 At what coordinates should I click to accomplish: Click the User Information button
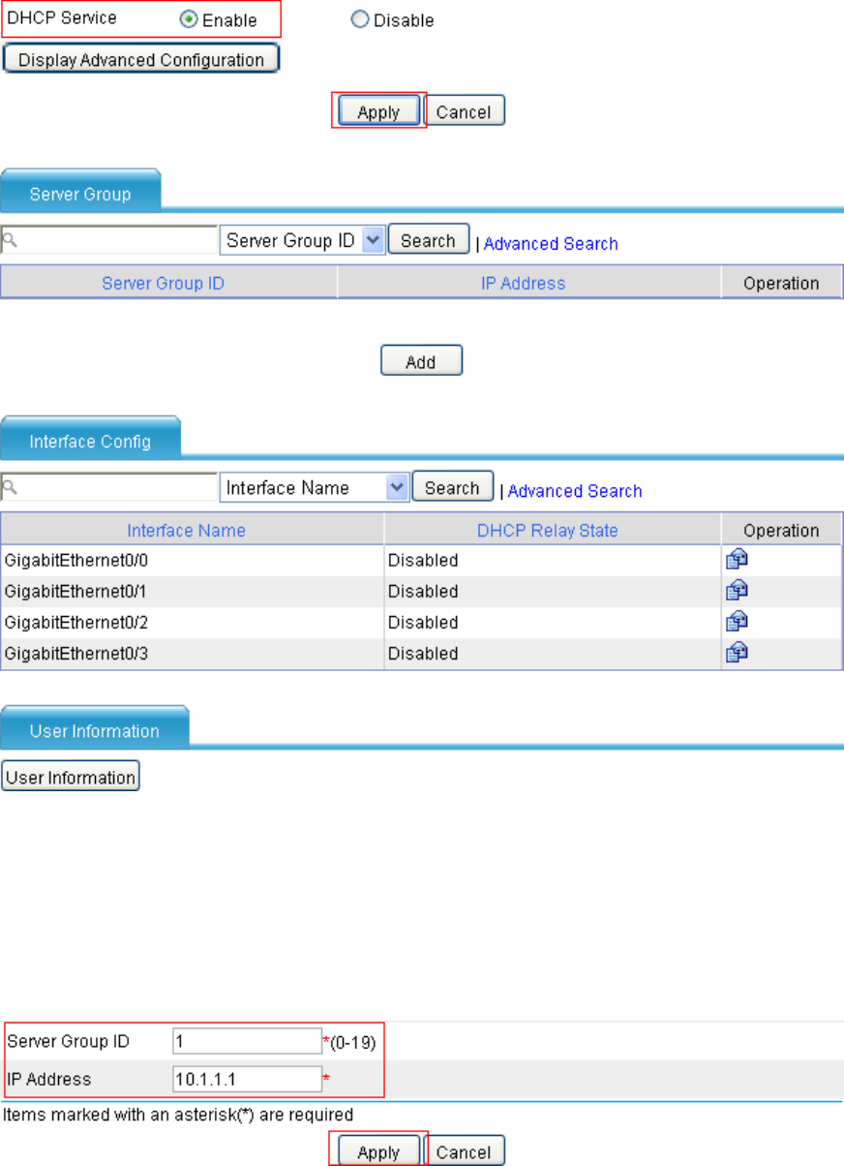[71, 777]
